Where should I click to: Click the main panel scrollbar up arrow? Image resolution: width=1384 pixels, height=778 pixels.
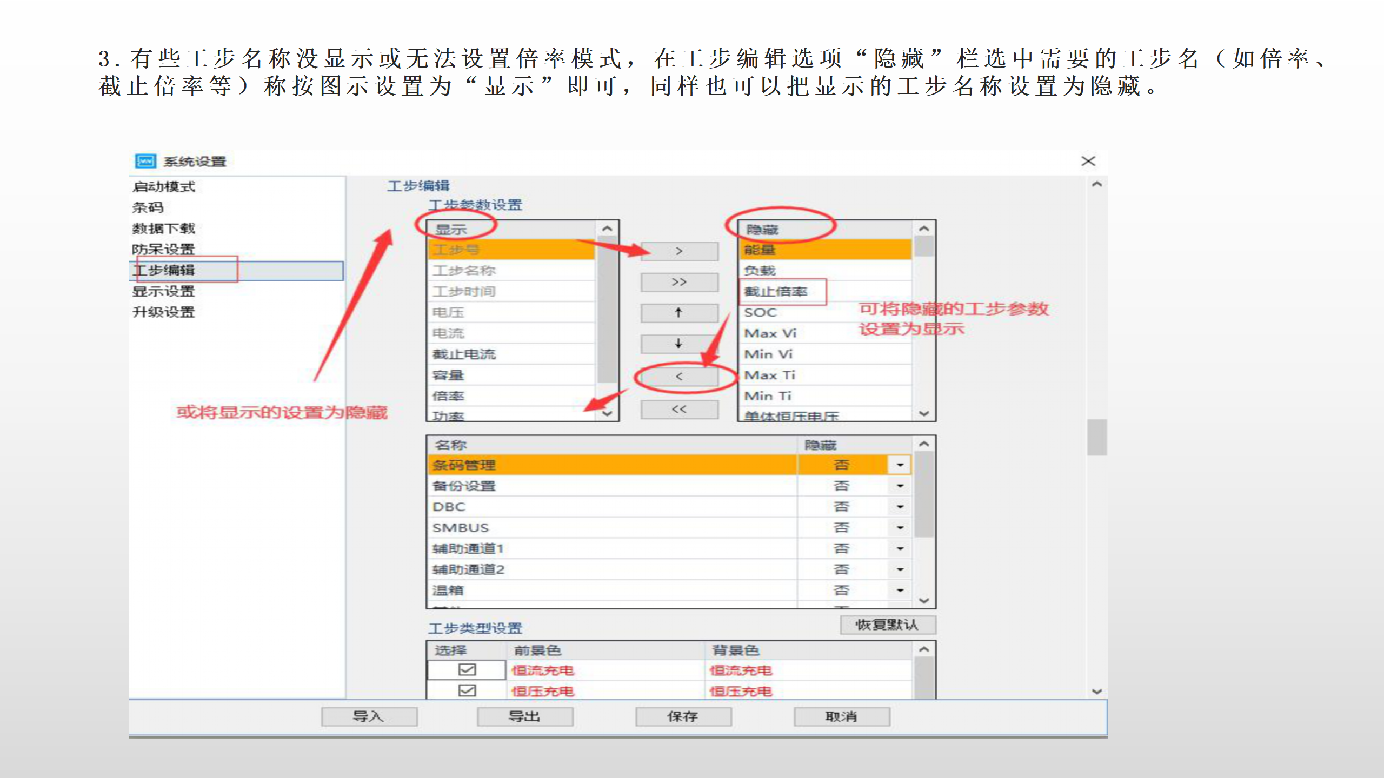click(x=1097, y=184)
